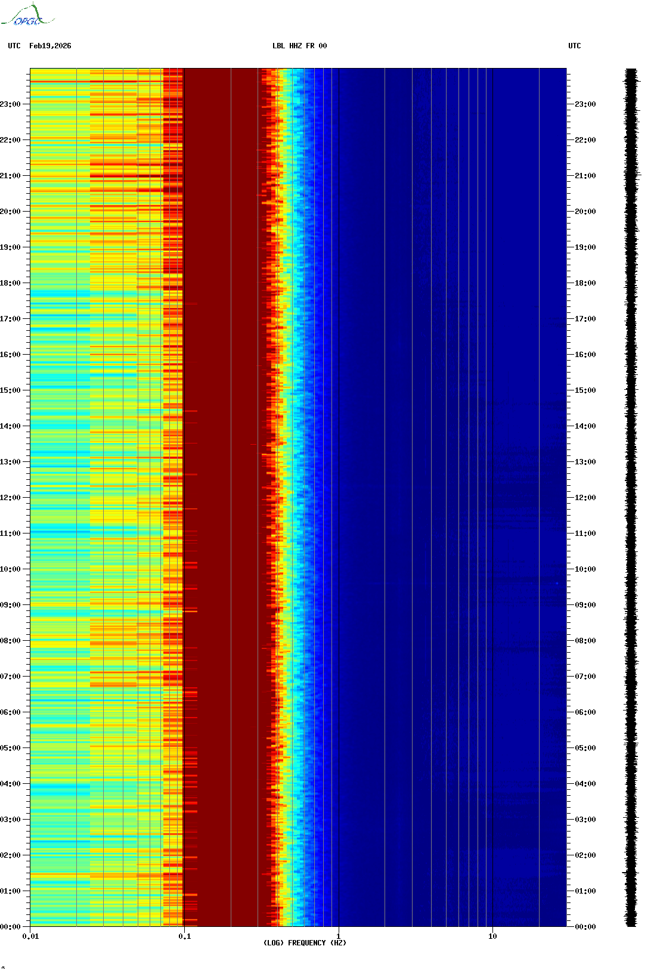Click the UTC label at top right
Viewport: 657px width, 974px height.
point(574,46)
